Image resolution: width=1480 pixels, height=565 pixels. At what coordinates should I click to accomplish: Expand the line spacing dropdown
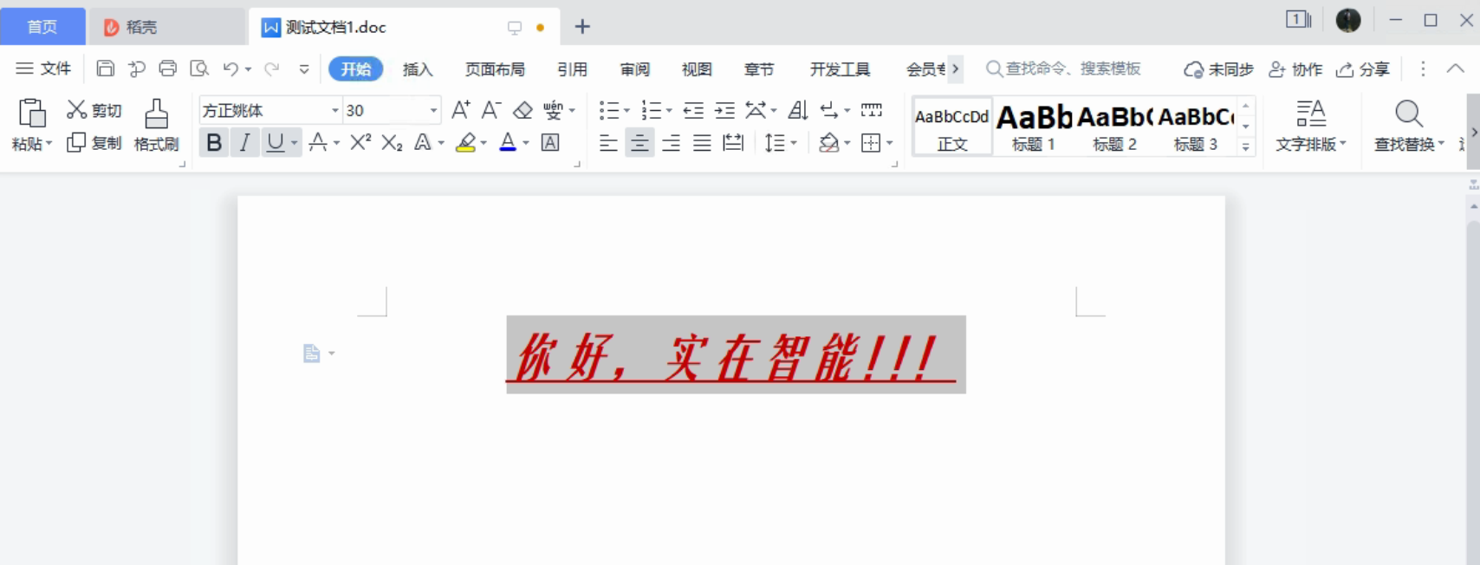click(794, 143)
